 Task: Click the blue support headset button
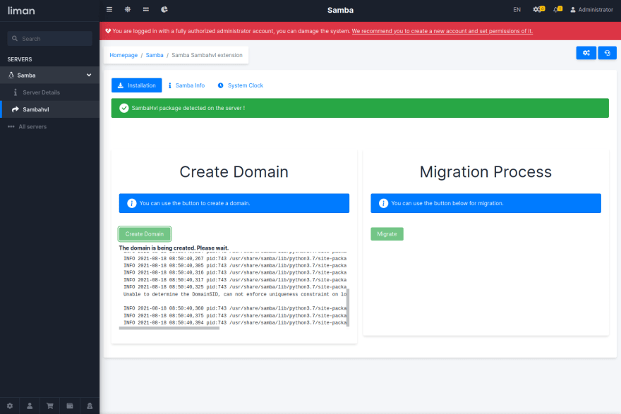(x=607, y=53)
